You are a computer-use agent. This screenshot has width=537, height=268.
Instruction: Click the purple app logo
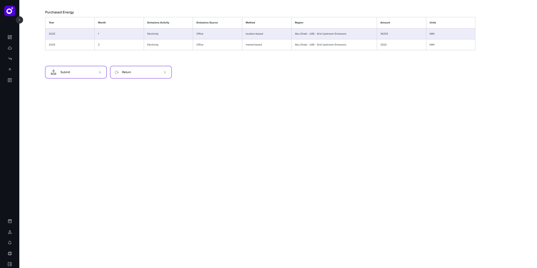(x=9, y=11)
